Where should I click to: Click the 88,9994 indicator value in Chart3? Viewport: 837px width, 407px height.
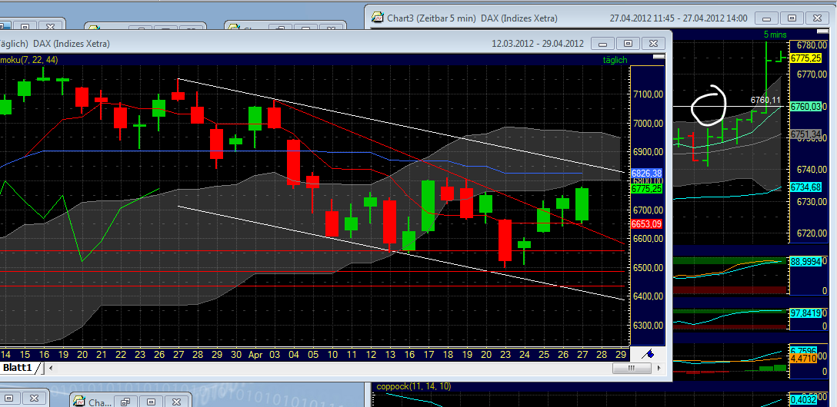[805, 263]
